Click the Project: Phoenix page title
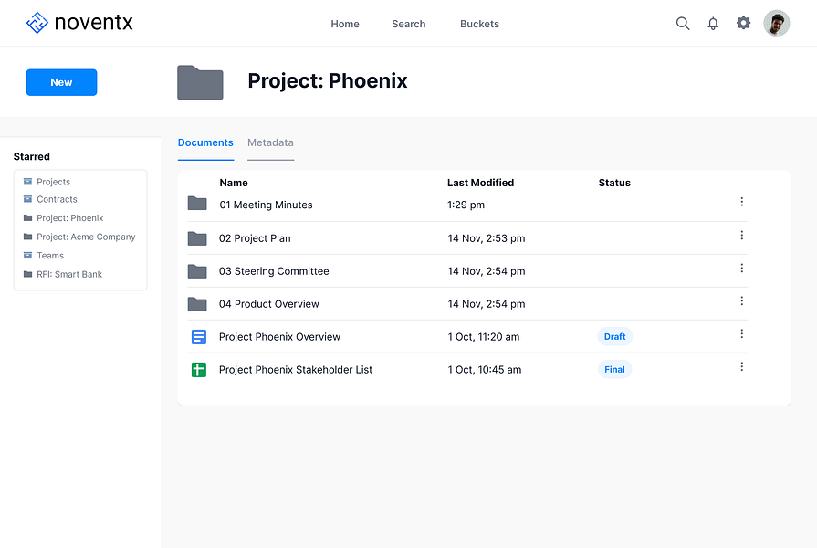This screenshot has height=548, width=817. (x=327, y=81)
